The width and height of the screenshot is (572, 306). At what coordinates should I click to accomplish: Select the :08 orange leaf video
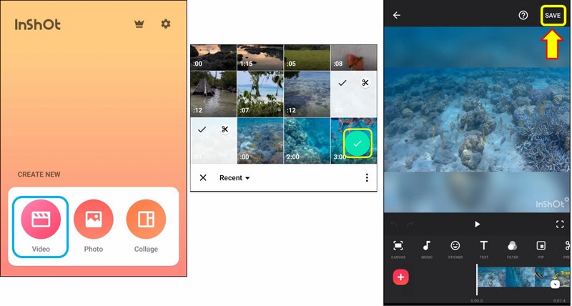point(353,57)
